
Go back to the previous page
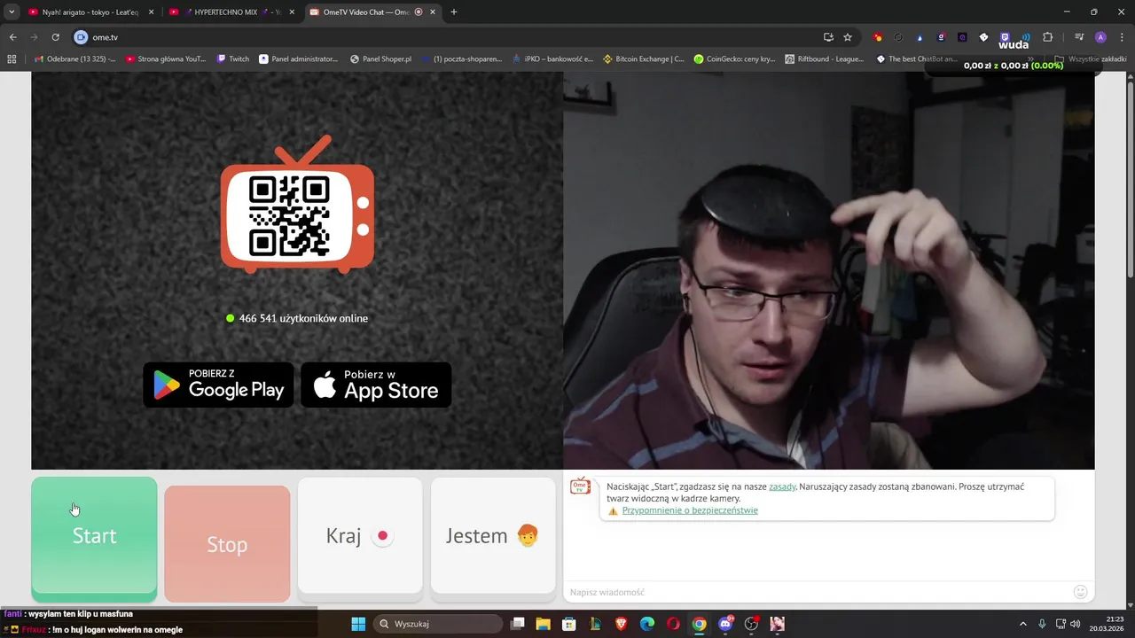click(x=12, y=37)
